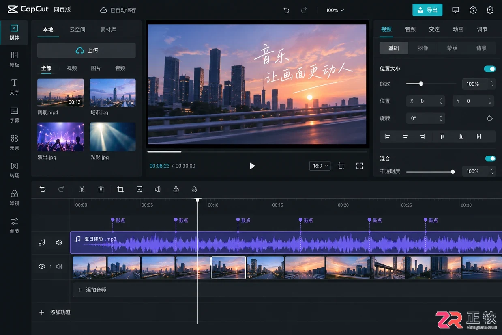Switch to the 变速 tab
Viewport: 502px width, 335px height.
click(x=434, y=29)
